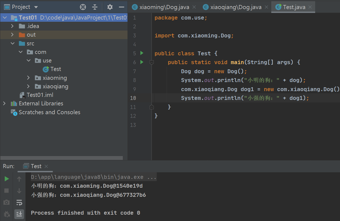Click line number 10 in gutter
The image size is (340, 221).
pyautogui.click(x=133, y=98)
